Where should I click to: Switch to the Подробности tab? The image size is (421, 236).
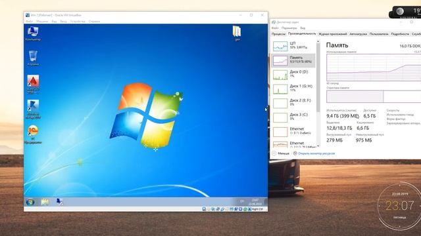400,34
